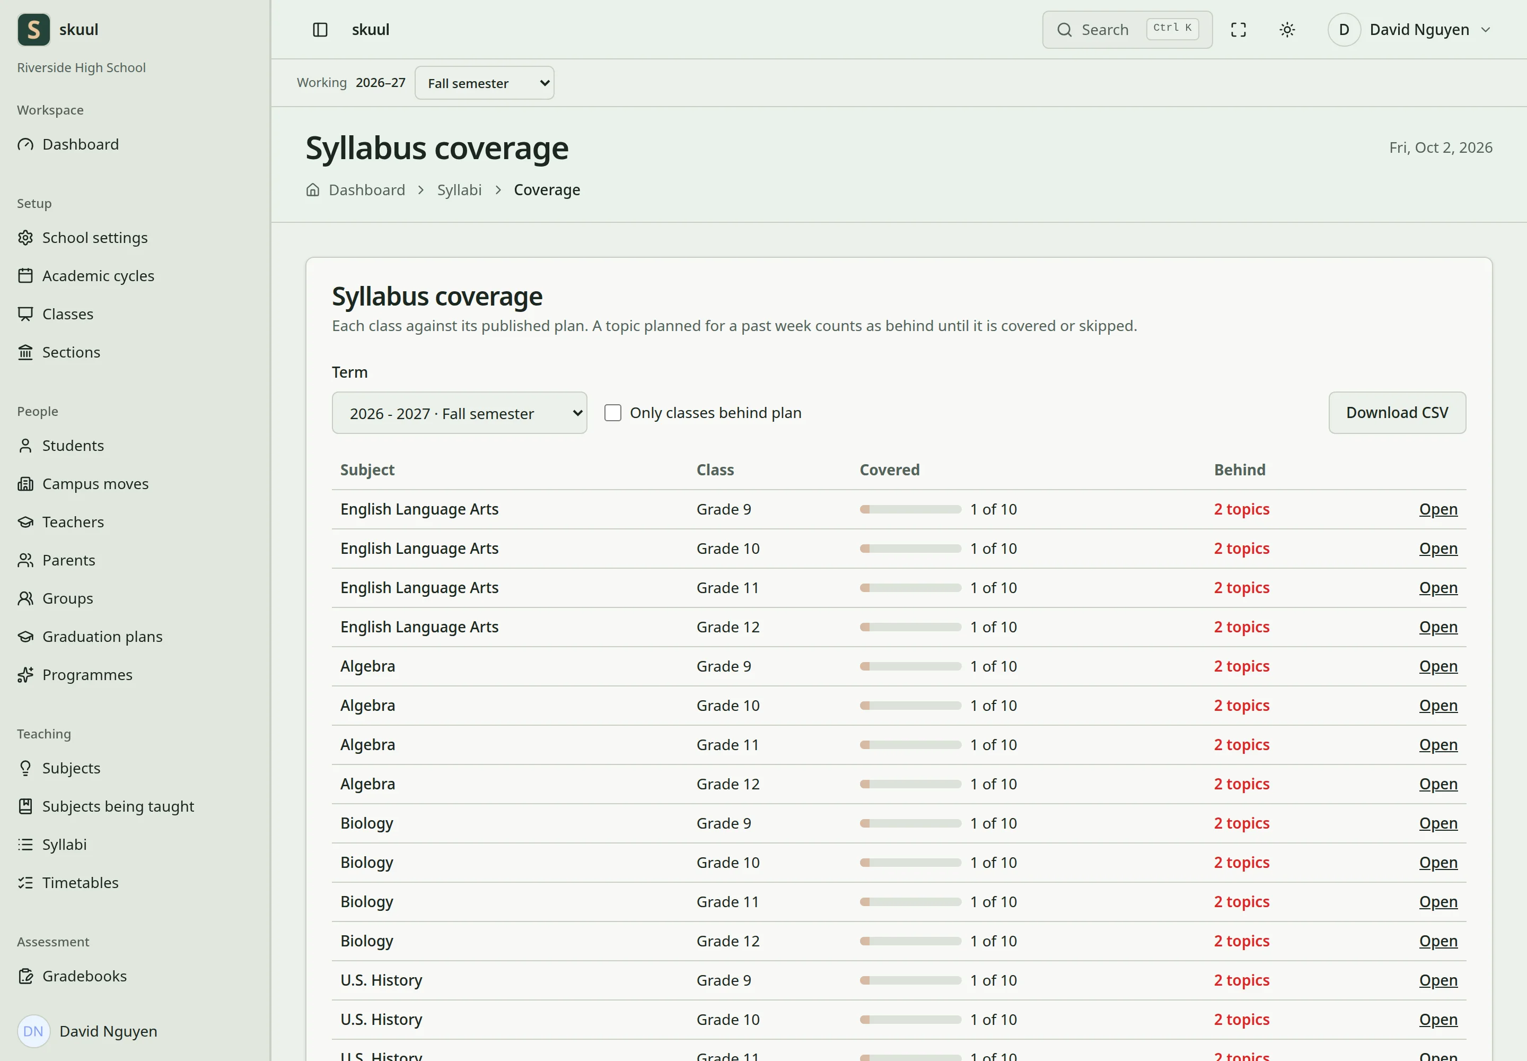Click the Classes board icon
This screenshot has height=1061, width=1527.
pos(25,314)
